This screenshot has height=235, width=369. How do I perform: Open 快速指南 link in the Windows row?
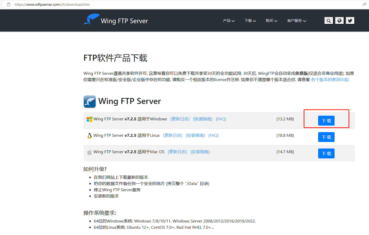[203, 119]
